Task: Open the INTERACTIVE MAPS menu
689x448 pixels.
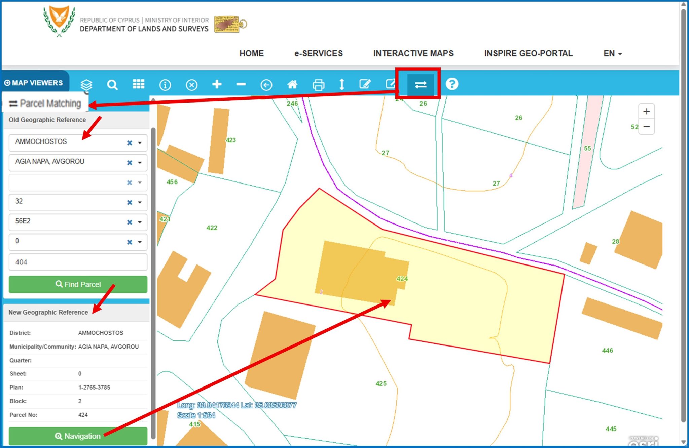Action: 413,53
